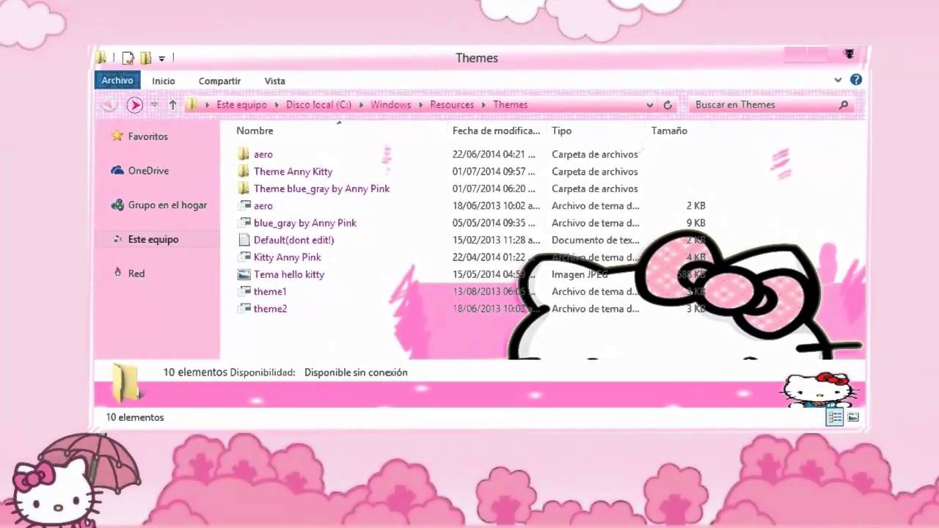Open OneDrive in the navigation pane
Image resolution: width=939 pixels, height=528 pixels.
point(148,171)
